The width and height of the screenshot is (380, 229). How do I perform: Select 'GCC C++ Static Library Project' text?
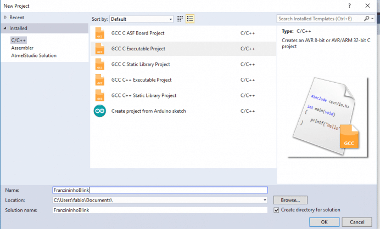pyautogui.click(x=144, y=95)
